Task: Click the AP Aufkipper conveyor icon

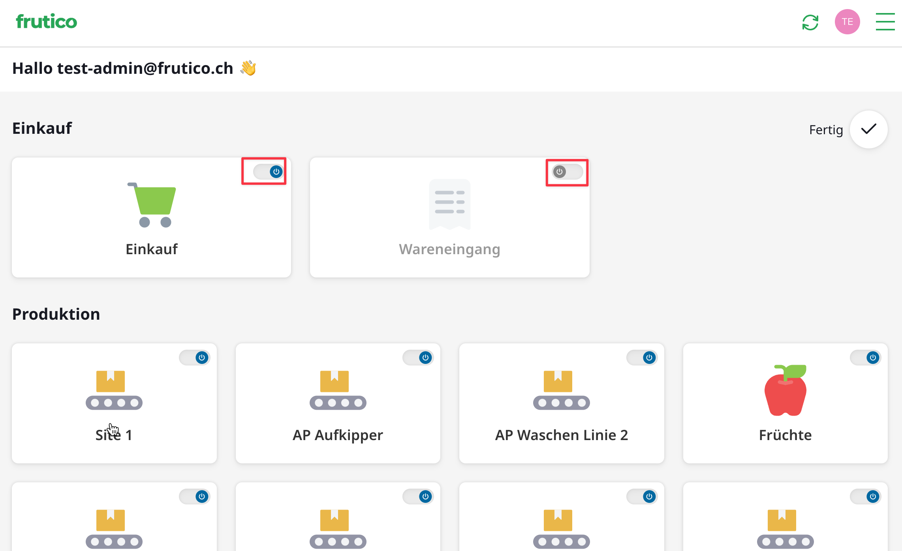Action: tap(338, 390)
